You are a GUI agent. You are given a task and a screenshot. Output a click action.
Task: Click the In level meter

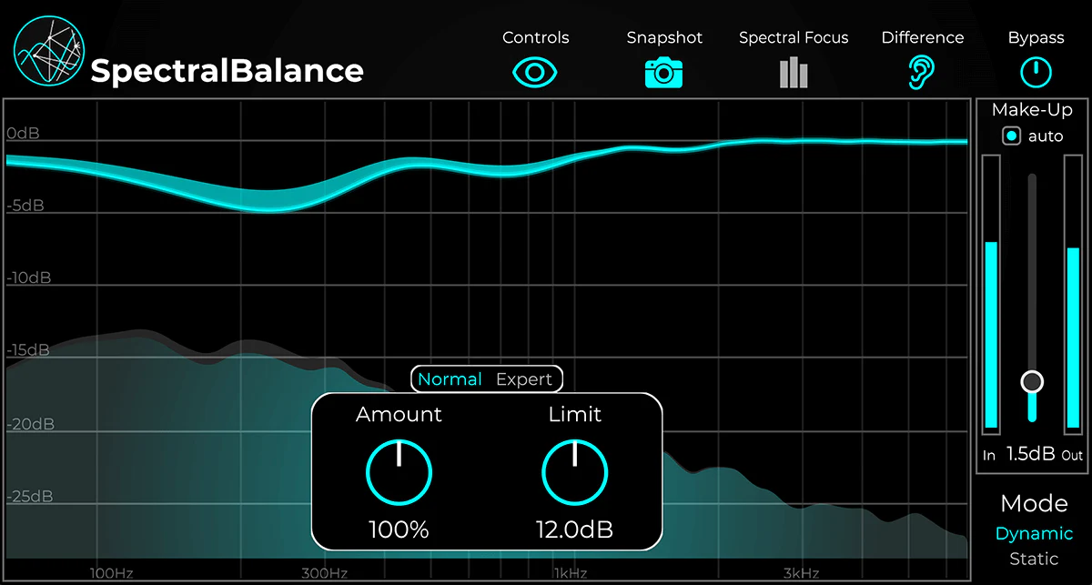[x=991, y=293]
